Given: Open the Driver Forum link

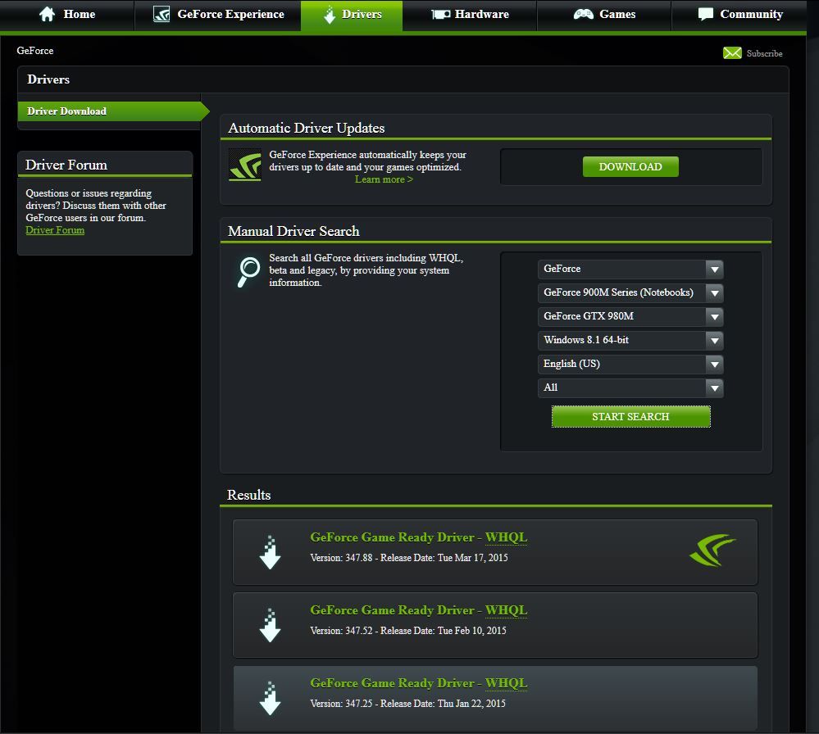Looking at the screenshot, I should (55, 230).
